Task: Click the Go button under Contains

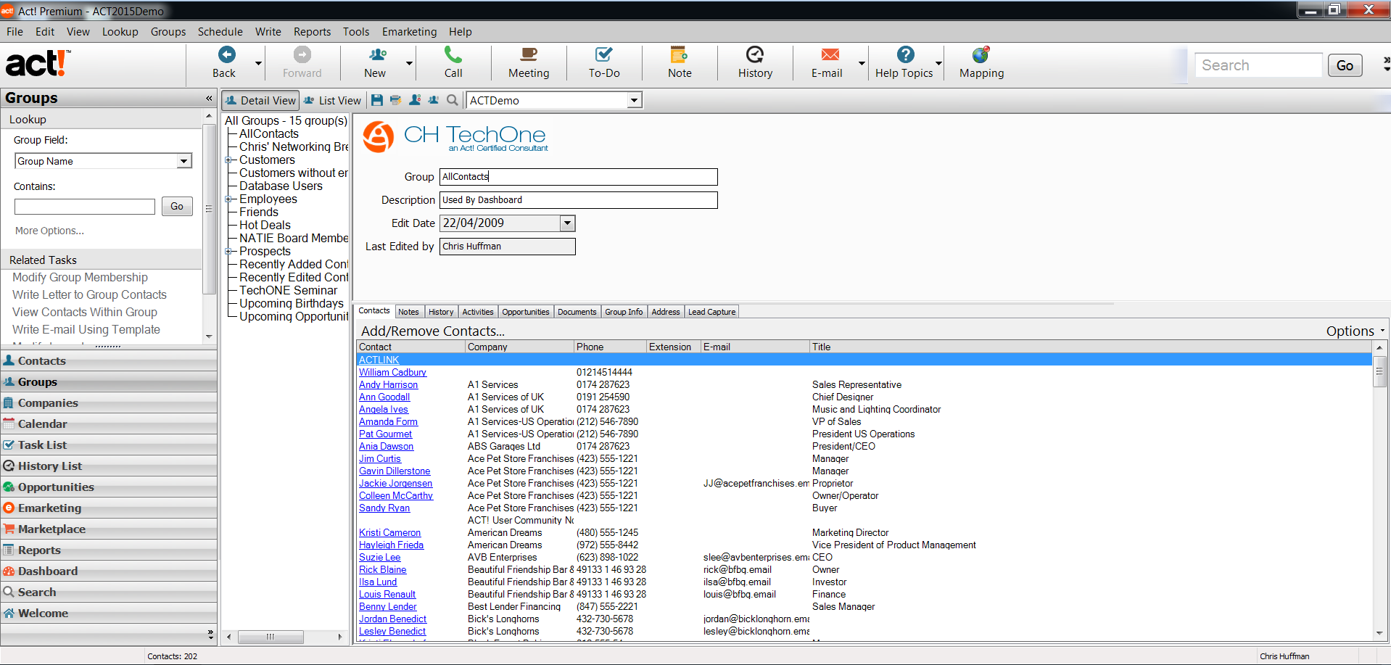Action: (177, 207)
